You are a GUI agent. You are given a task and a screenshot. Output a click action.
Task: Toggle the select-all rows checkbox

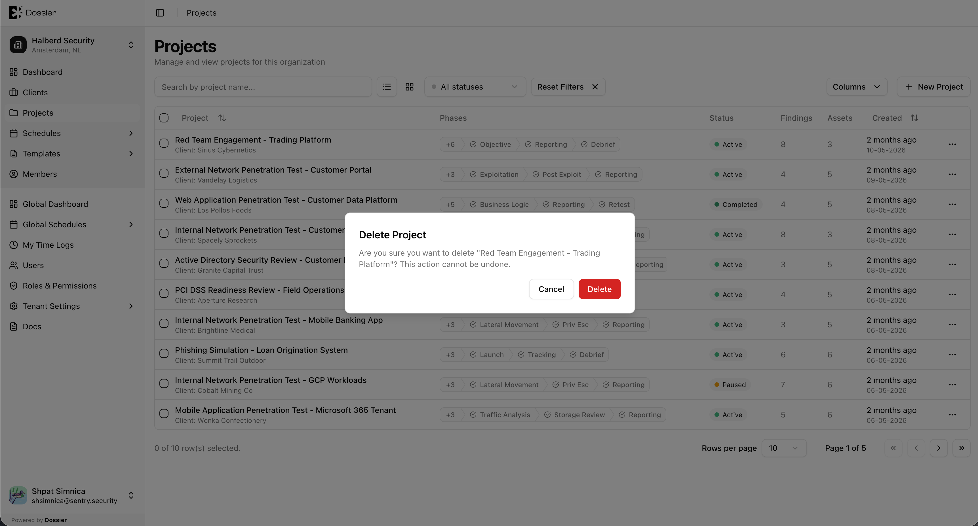pos(164,118)
